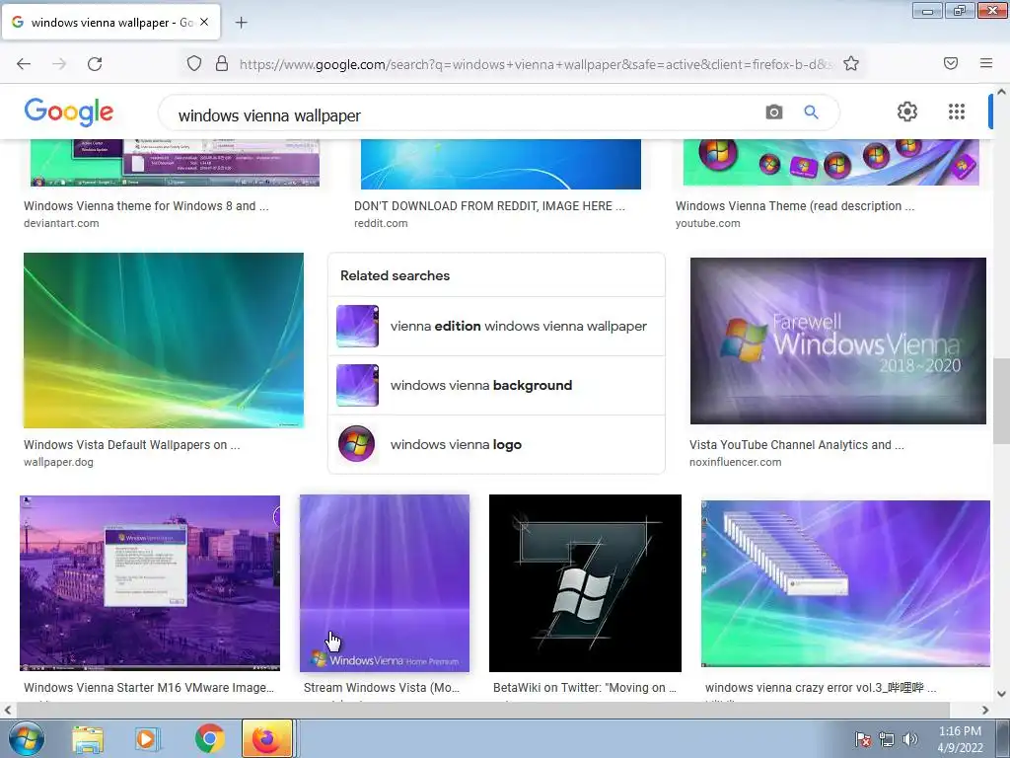Select related search windows vienna background
The width and height of the screenshot is (1010, 758).
point(496,386)
